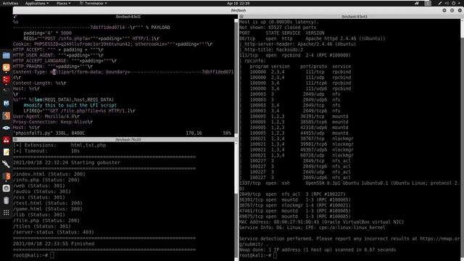The image size is (464, 261).
Task: Click the 80/tcp open http Apache line
Action: [x=312, y=38]
